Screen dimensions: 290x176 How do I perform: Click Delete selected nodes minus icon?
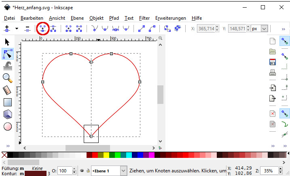click(x=27, y=29)
